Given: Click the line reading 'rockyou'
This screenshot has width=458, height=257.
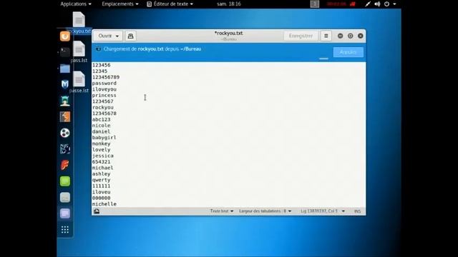Looking at the screenshot, I should (x=103, y=107).
